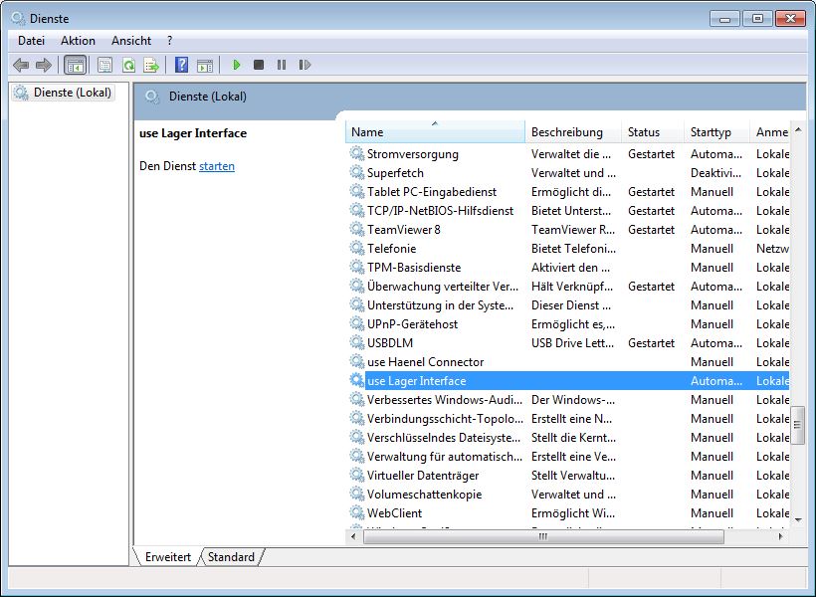Click the starten link
The image size is (816, 597).
pos(217,166)
